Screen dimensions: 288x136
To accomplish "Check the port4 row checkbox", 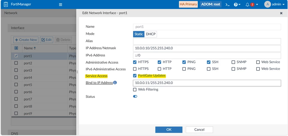I will (x=16, y=77).
